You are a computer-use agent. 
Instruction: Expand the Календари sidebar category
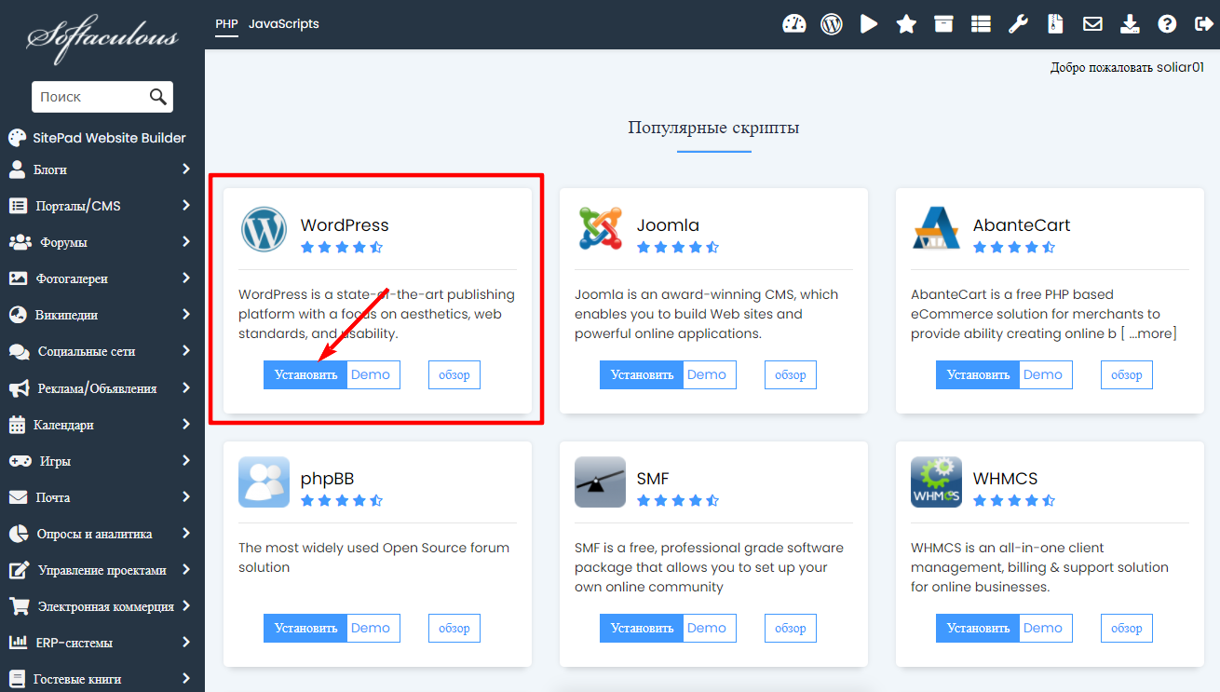click(x=102, y=425)
